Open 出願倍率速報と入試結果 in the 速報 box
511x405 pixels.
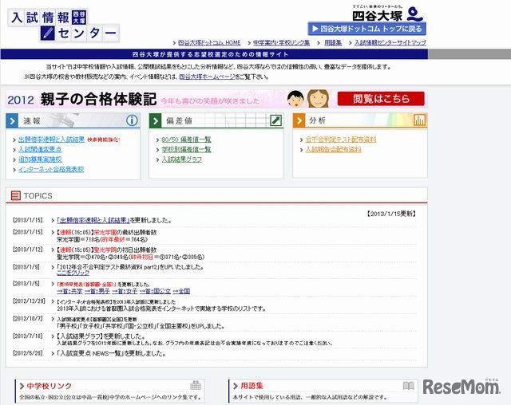point(51,140)
